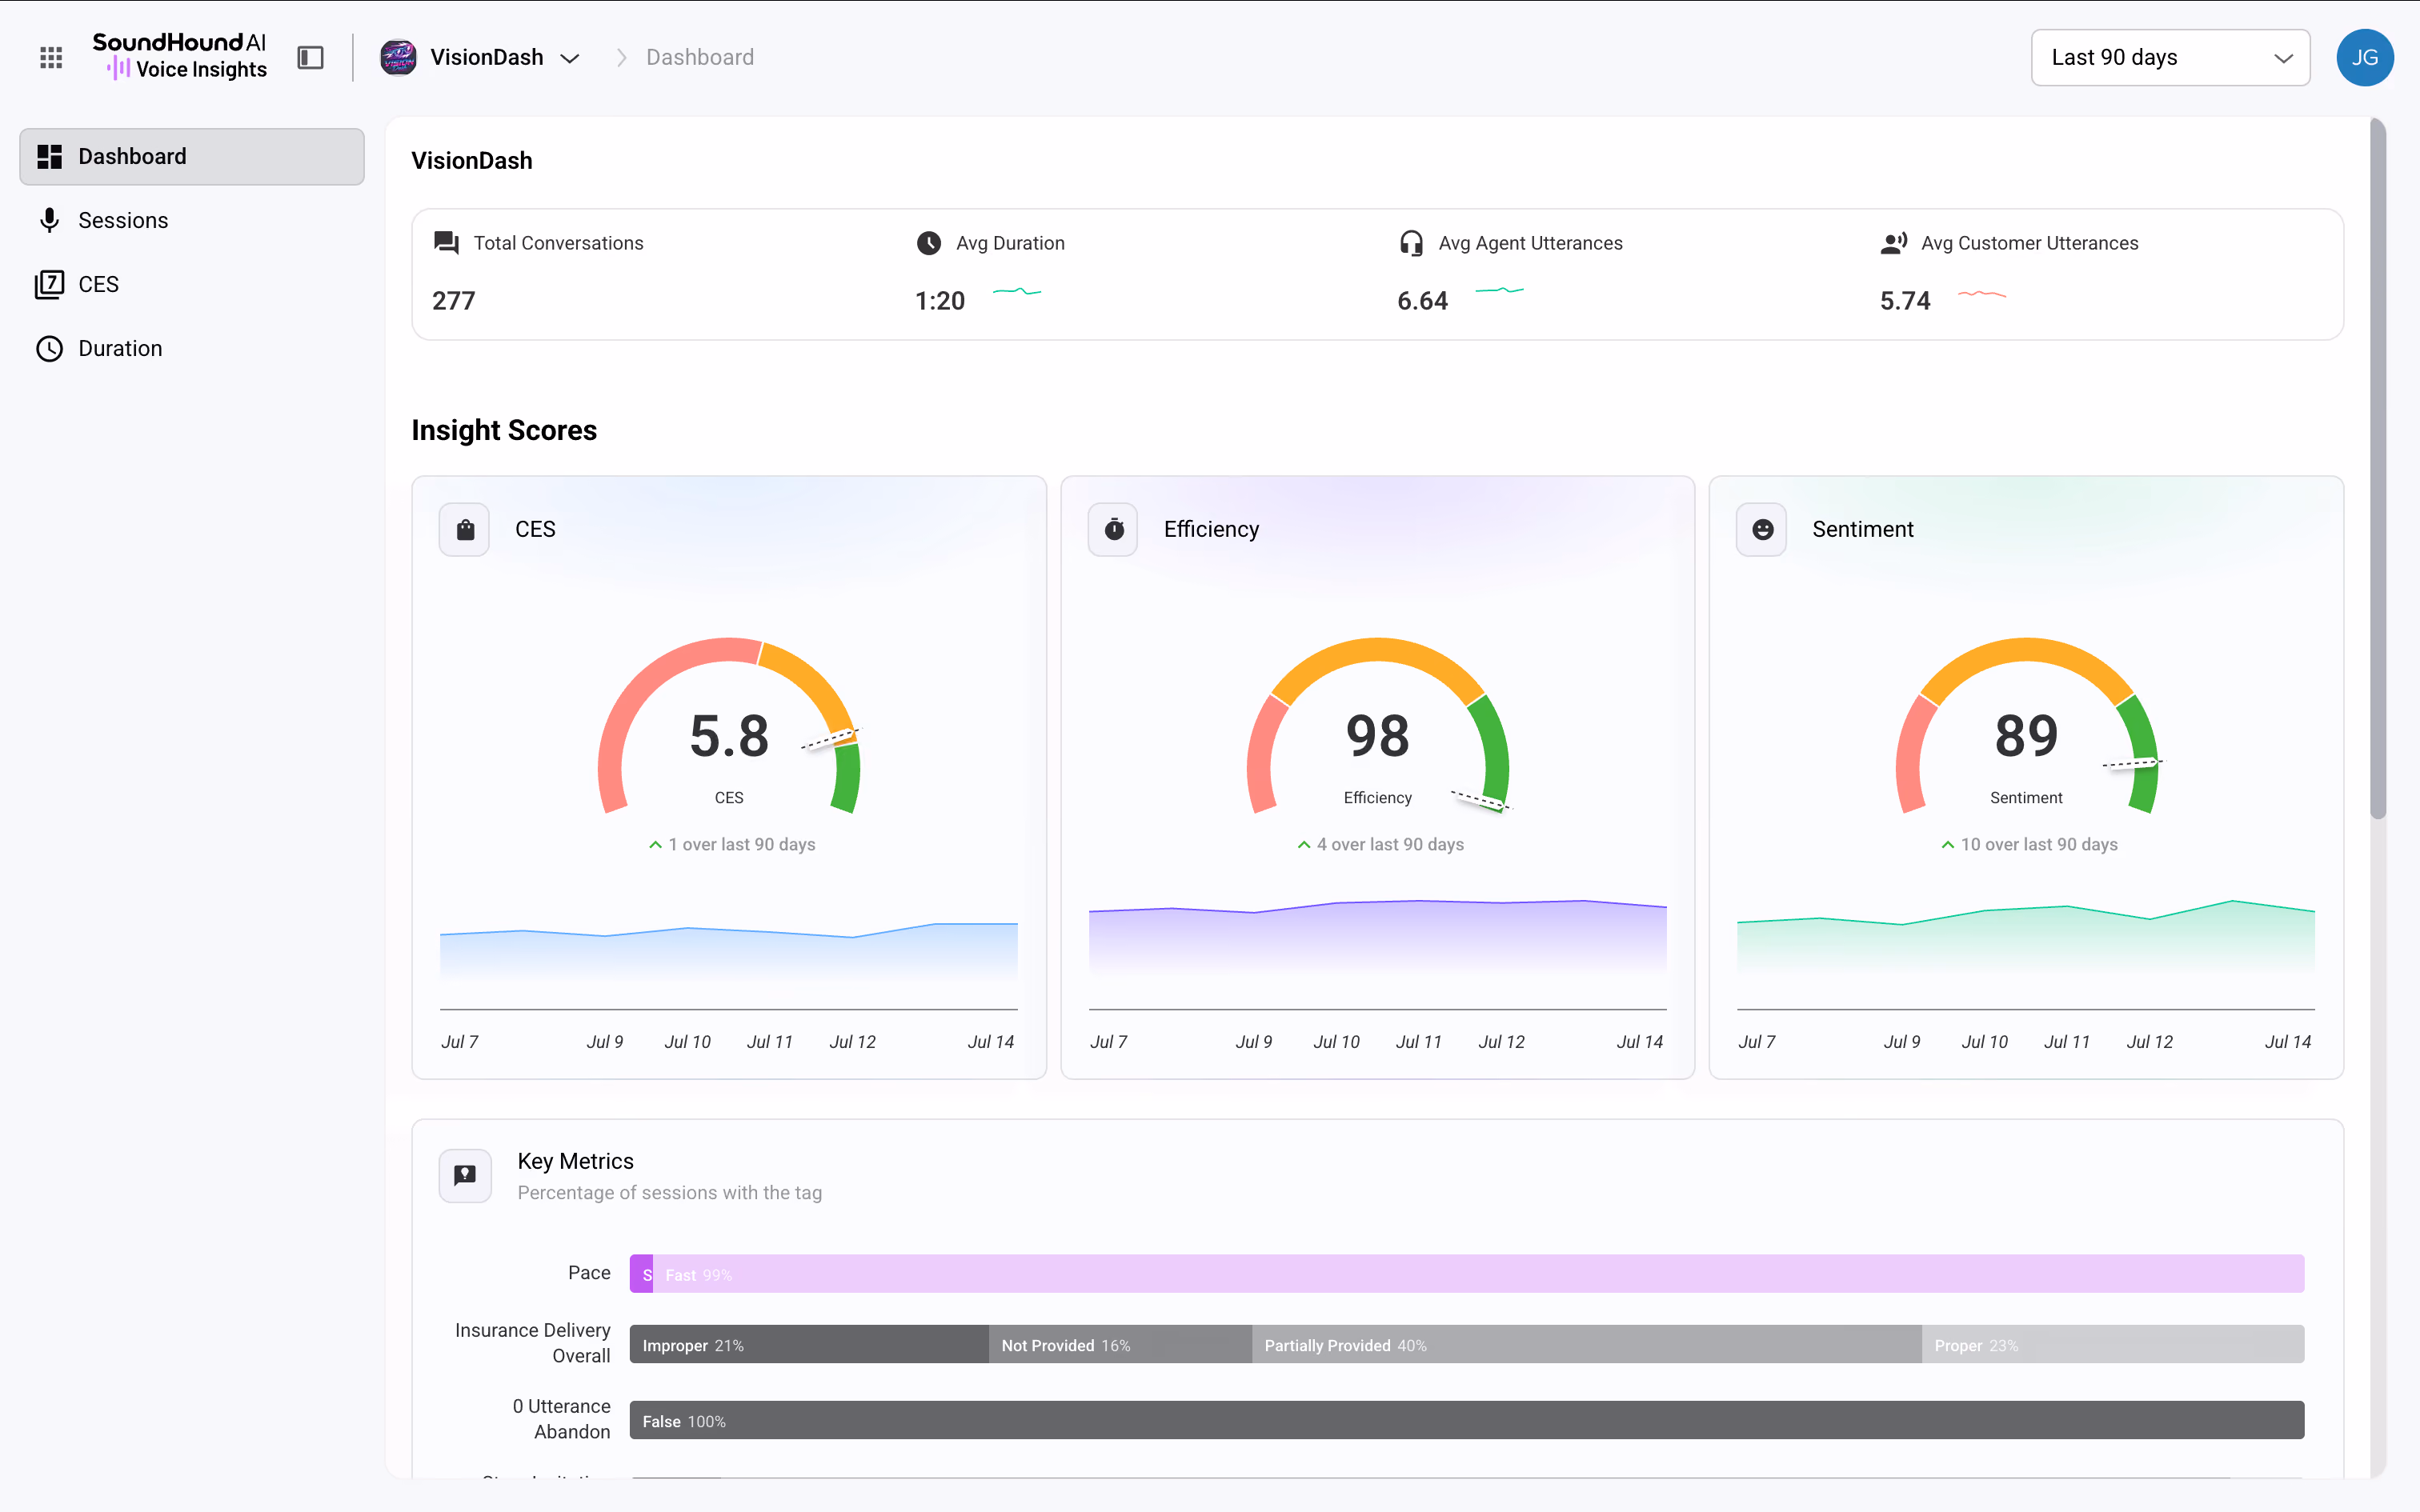Click the Sentiment gauge showing 89
2420x1512 pixels.
click(x=2026, y=728)
